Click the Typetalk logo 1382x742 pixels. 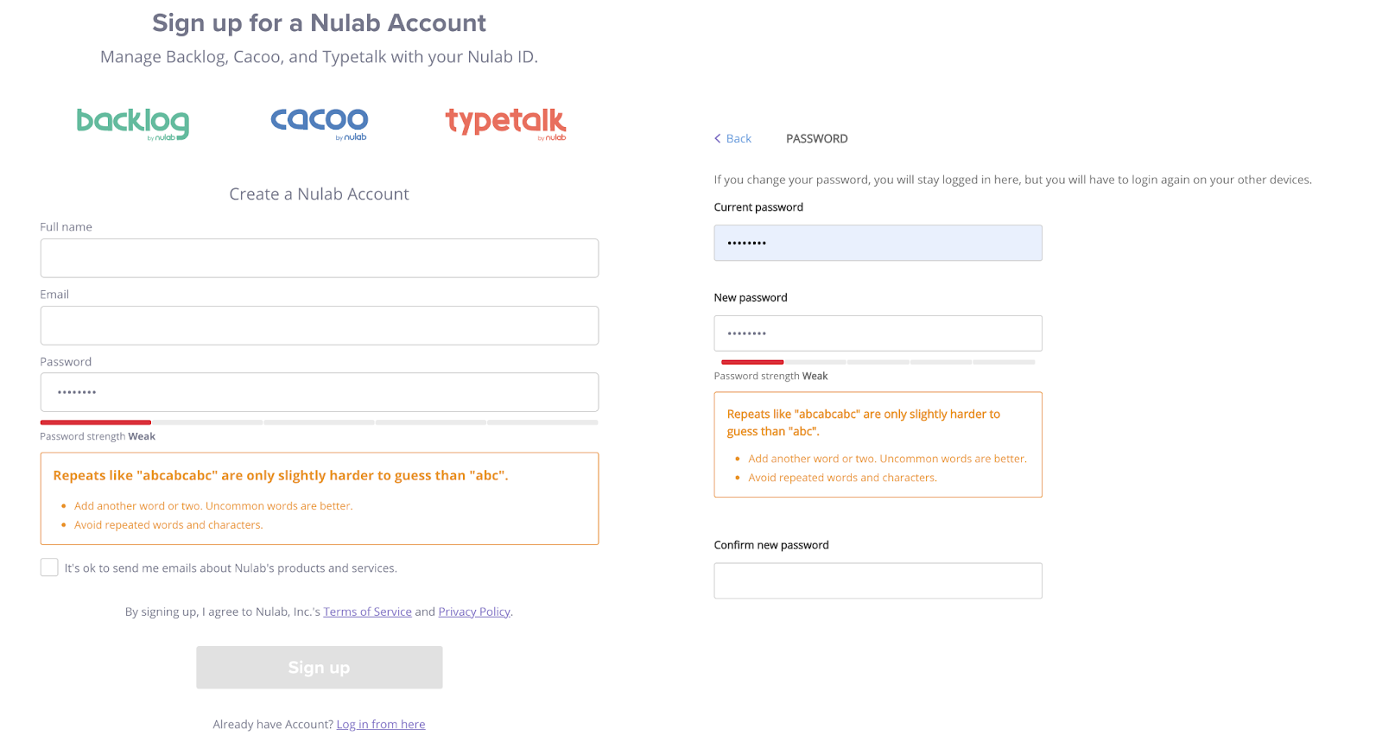[506, 124]
